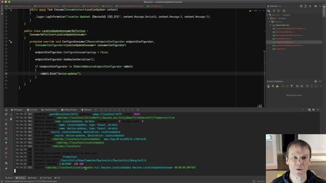Toggle the funnel filter in Errors toolbar
The width and height of the screenshot is (326, 183).
click(292, 86)
